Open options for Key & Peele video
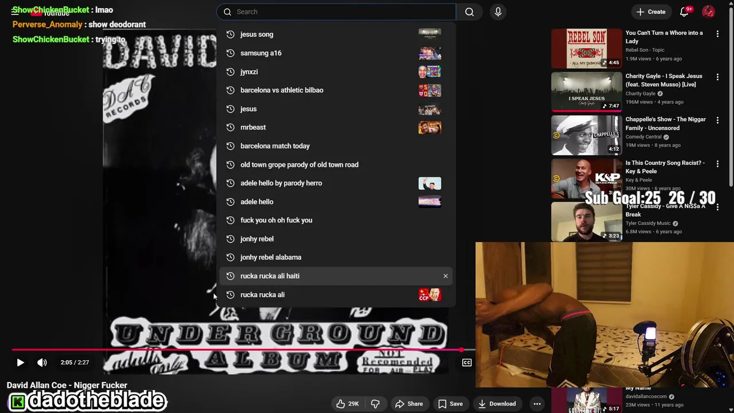The image size is (734, 413). point(717,163)
